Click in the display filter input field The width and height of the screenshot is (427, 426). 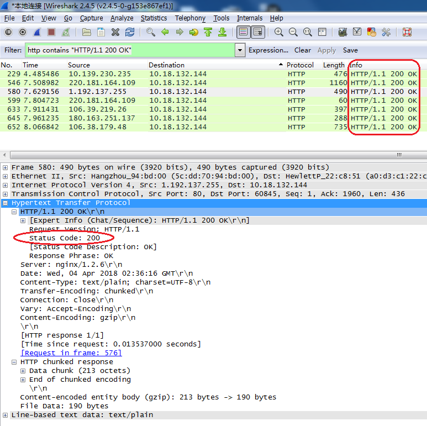pyautogui.click(x=130, y=50)
